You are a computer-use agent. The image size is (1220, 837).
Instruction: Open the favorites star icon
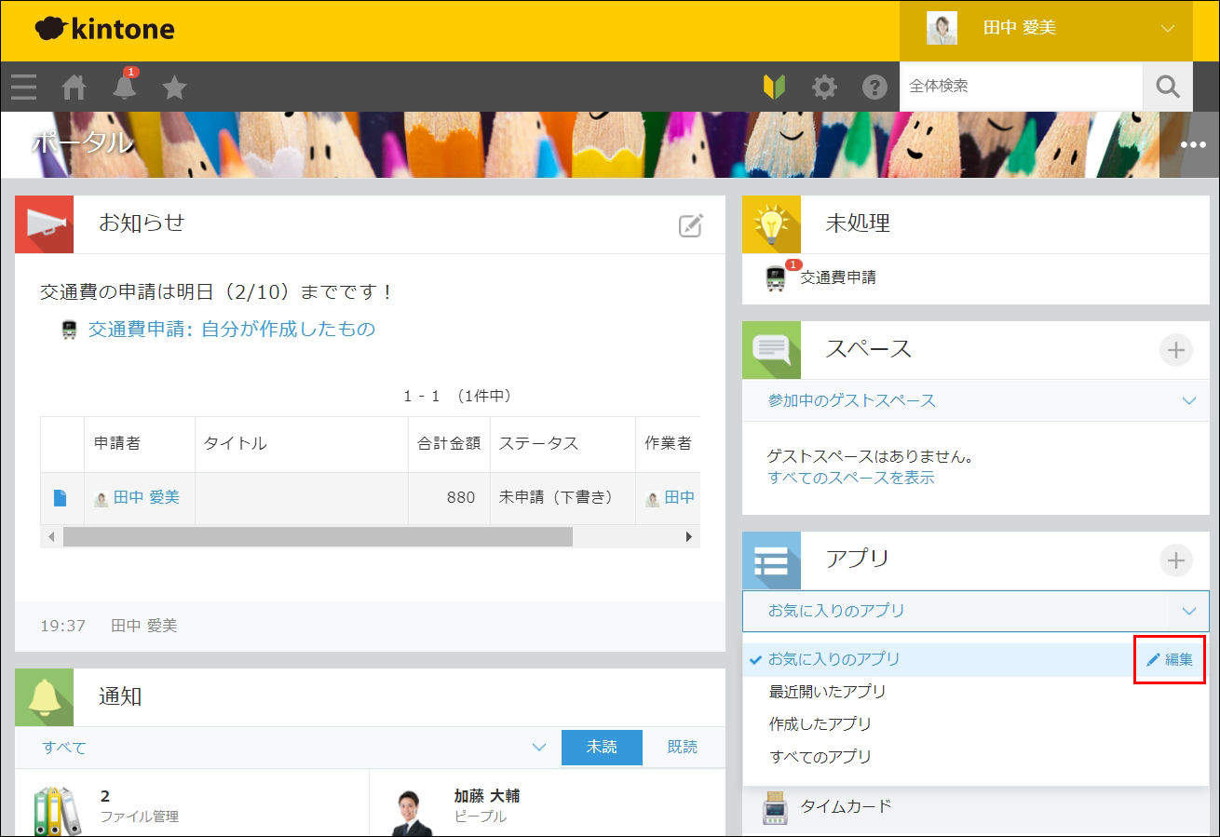pyautogui.click(x=174, y=87)
